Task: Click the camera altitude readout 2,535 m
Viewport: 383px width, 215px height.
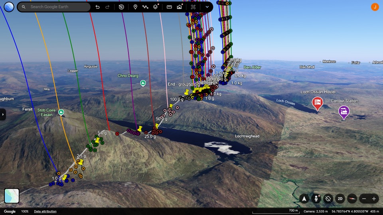Action: coord(316,211)
